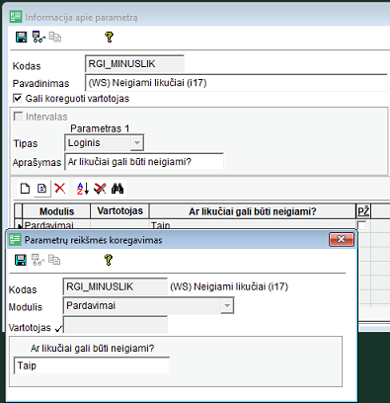
Task: Click the second toolbar icon in Informacija apie parametrą
Action: pos(39,37)
